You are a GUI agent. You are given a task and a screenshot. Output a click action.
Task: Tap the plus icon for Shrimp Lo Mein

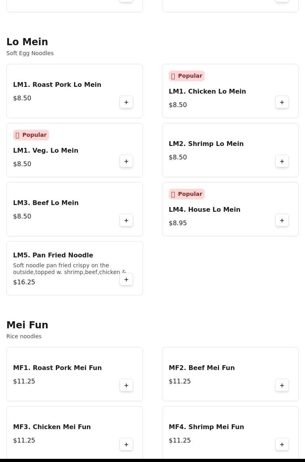click(x=282, y=161)
